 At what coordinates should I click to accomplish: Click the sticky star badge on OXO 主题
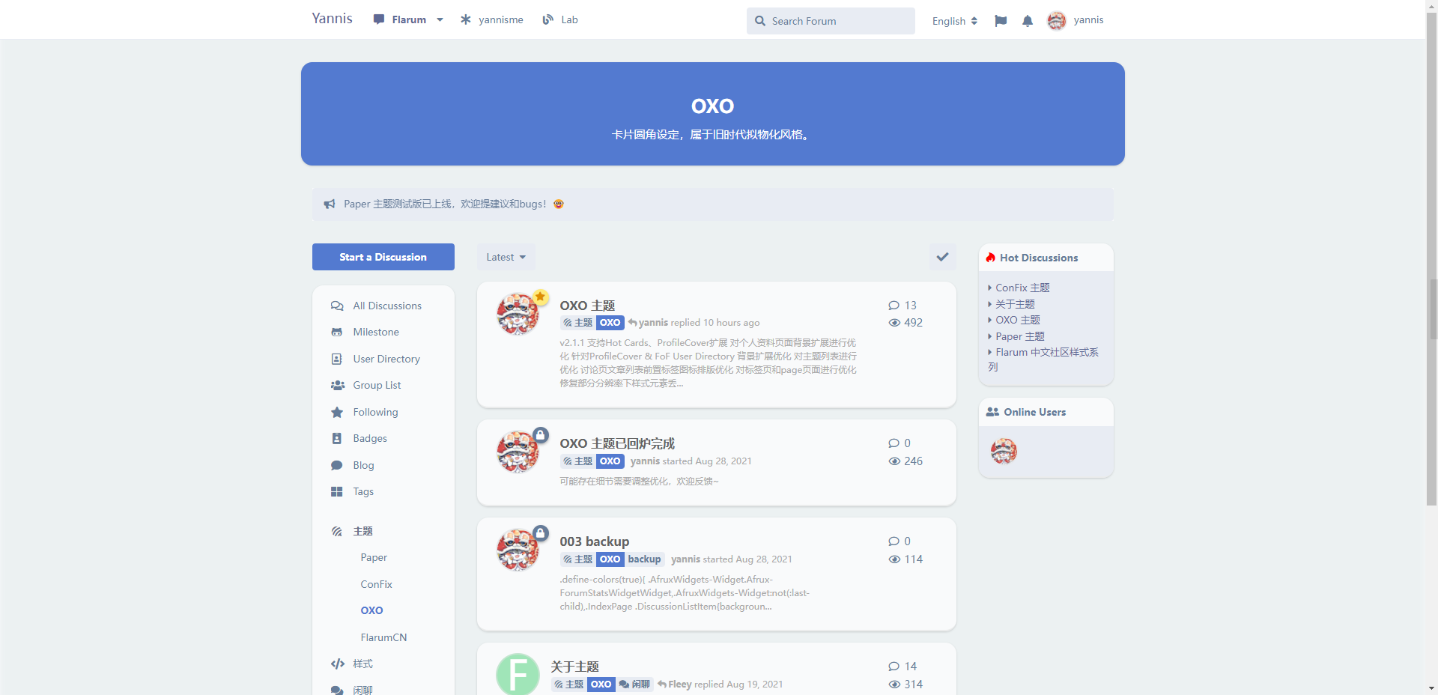[541, 297]
